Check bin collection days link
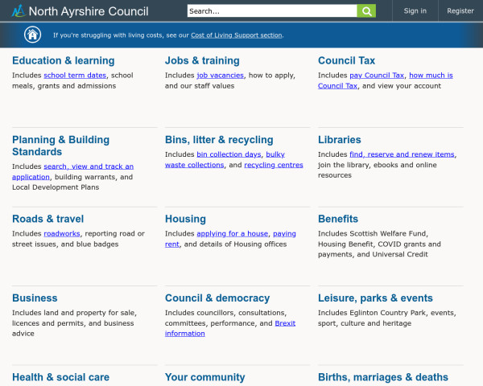 click(229, 154)
